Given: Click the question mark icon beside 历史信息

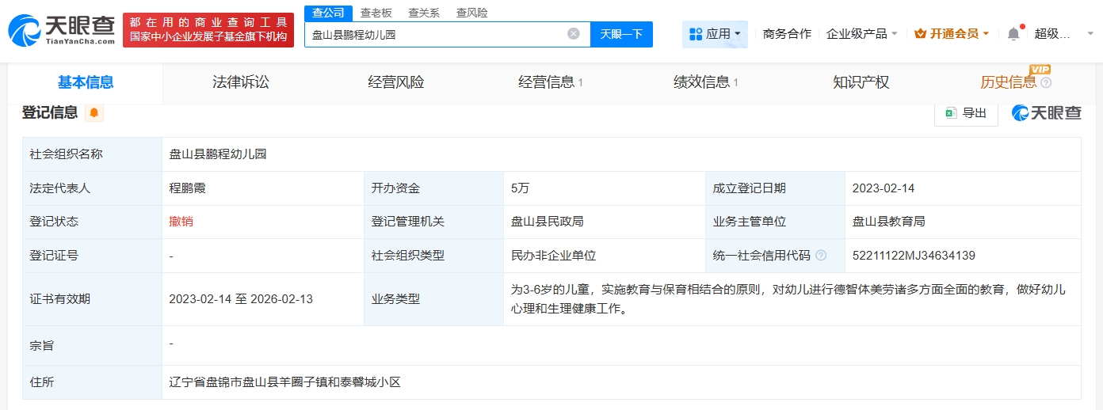Looking at the screenshot, I should [x=1046, y=83].
